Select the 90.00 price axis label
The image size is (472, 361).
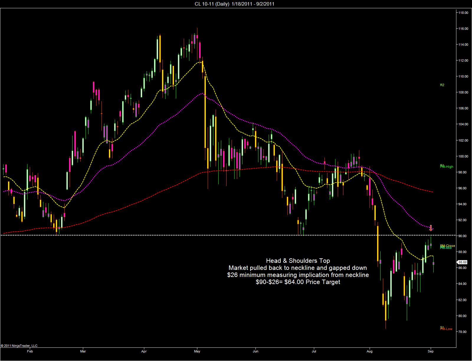(463, 236)
